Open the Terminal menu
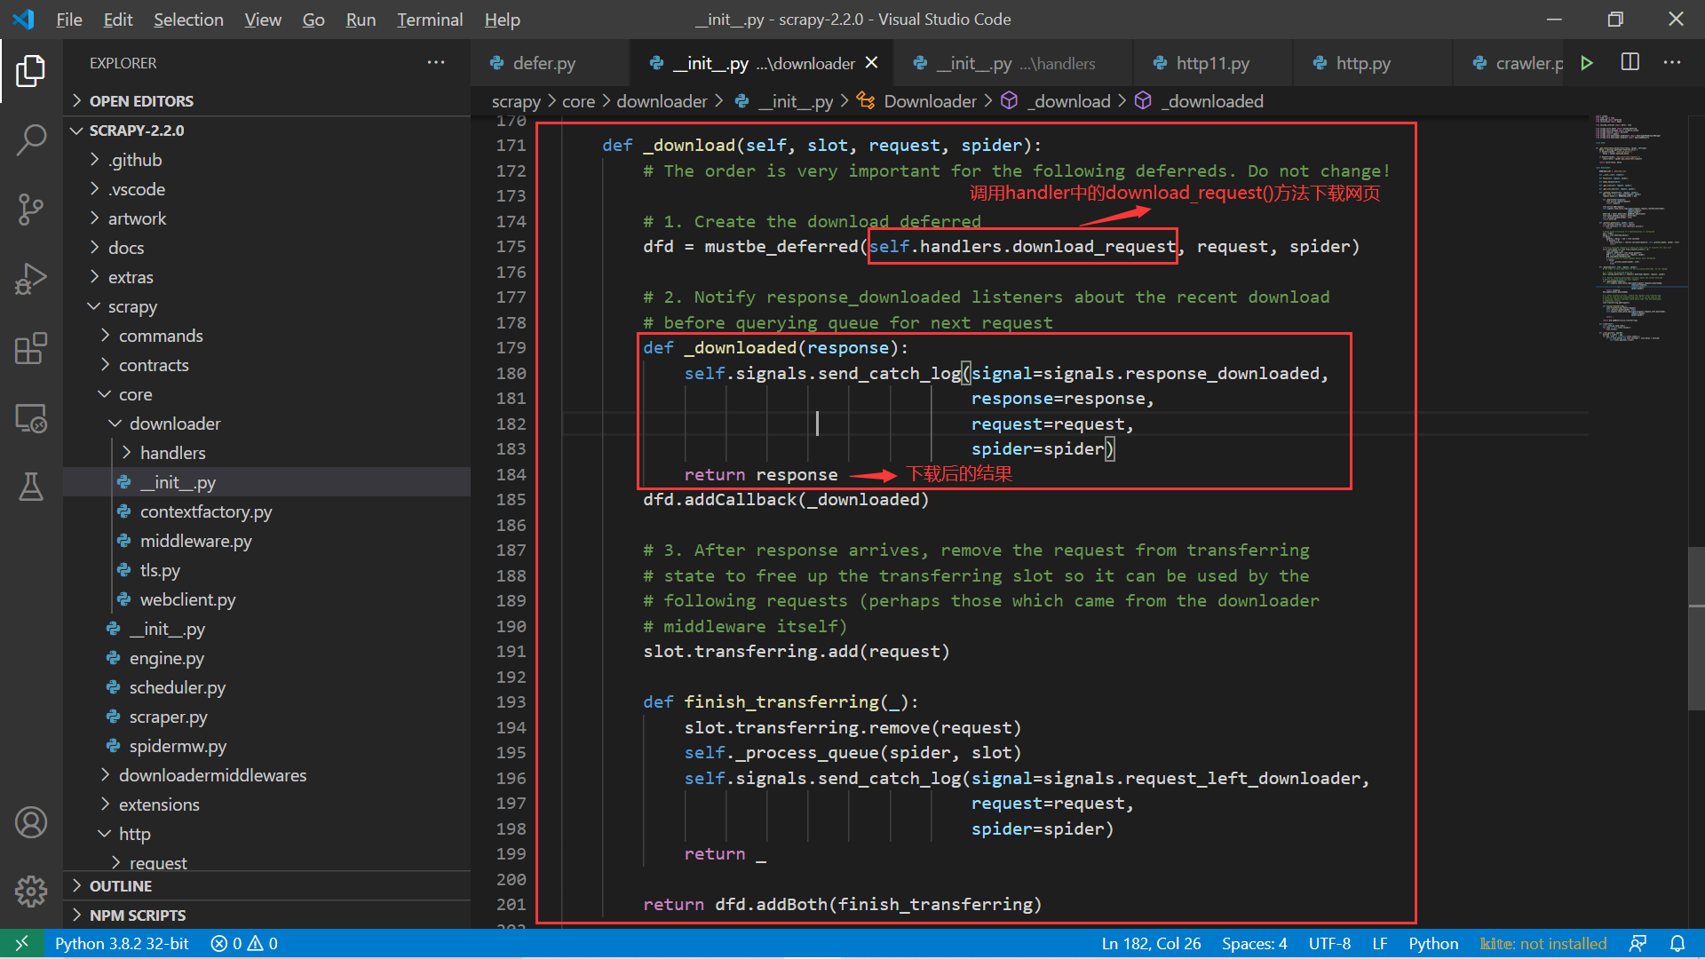 430,20
